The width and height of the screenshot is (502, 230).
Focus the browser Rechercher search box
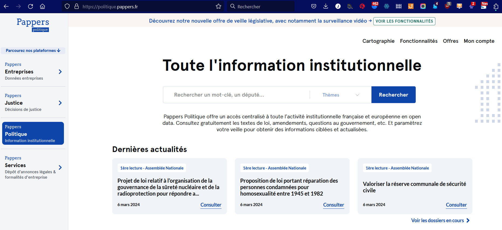click(x=261, y=6)
